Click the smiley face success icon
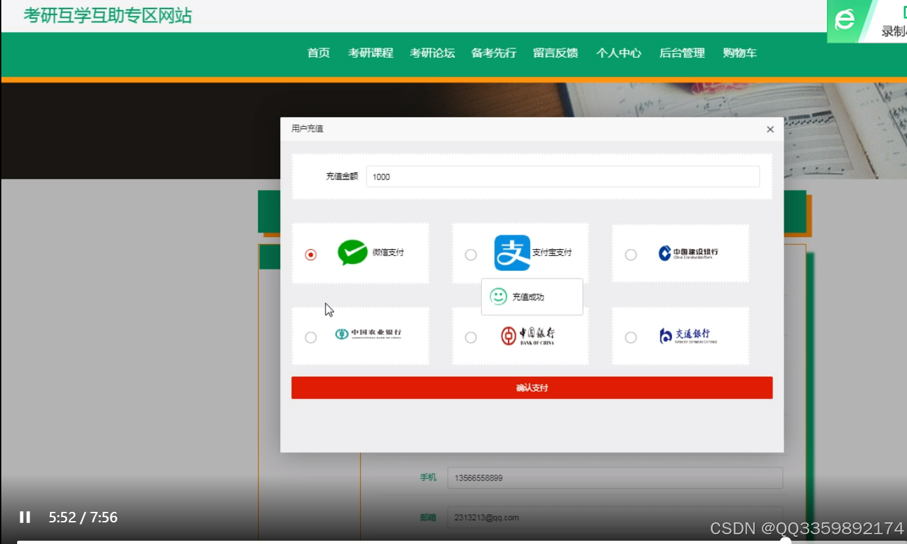Screen dimensions: 907x544 tap(499, 296)
